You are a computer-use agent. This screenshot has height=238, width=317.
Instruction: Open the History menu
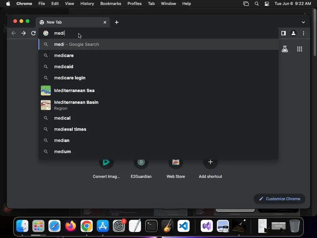87,4
